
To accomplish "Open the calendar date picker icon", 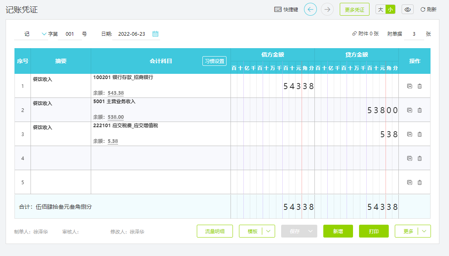I will (x=155, y=34).
